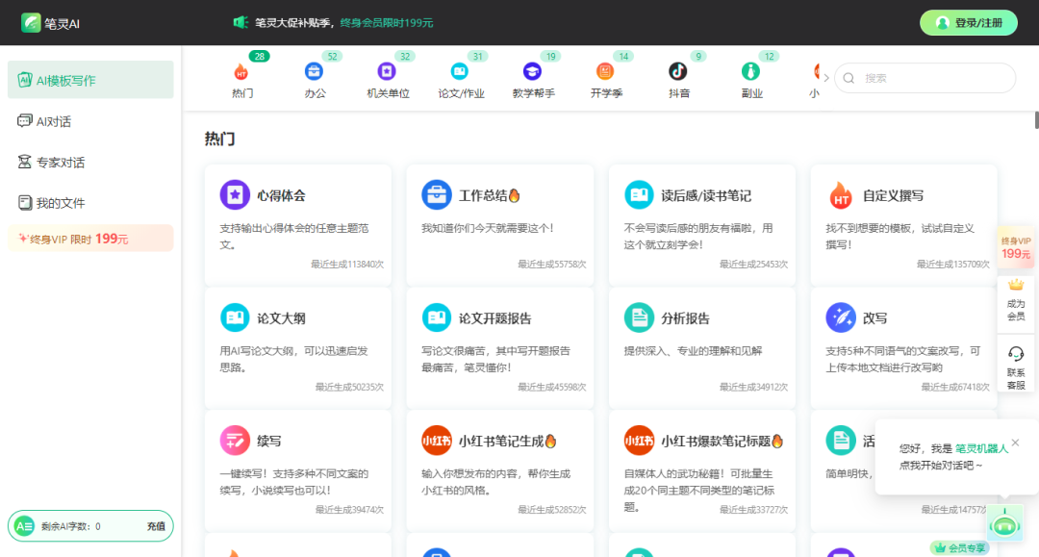Open the 论文/作业 category icon
The image size is (1039, 557).
pos(459,71)
